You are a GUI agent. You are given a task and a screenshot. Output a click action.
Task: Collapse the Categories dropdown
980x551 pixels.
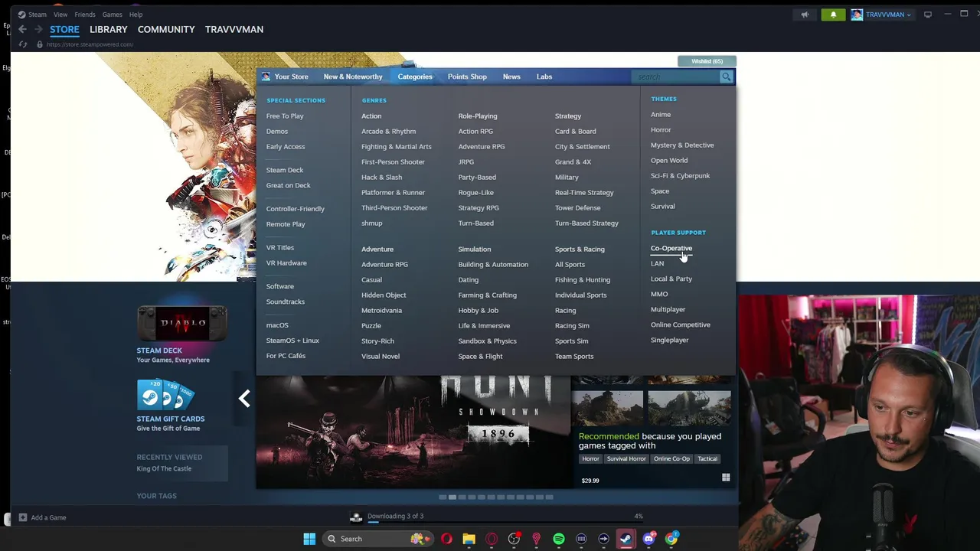click(415, 77)
